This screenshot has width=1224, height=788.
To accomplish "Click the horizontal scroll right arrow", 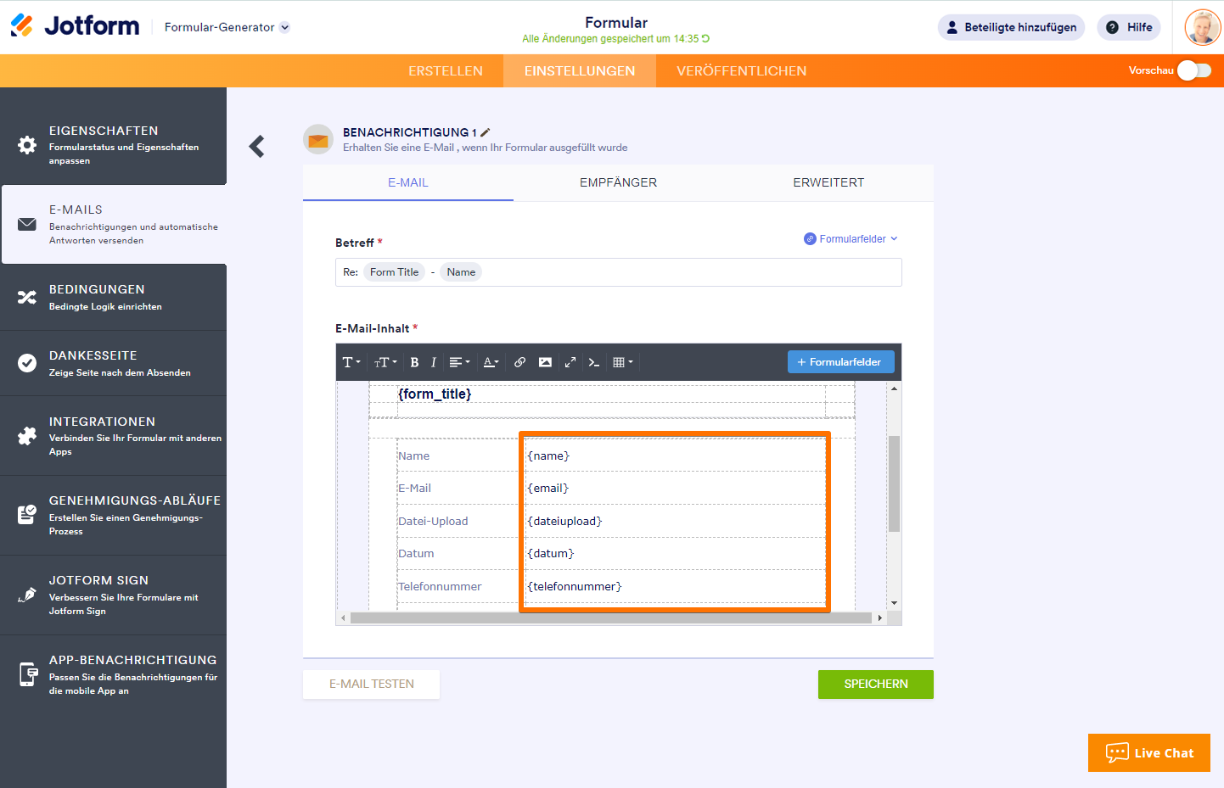I will pyautogui.click(x=880, y=618).
